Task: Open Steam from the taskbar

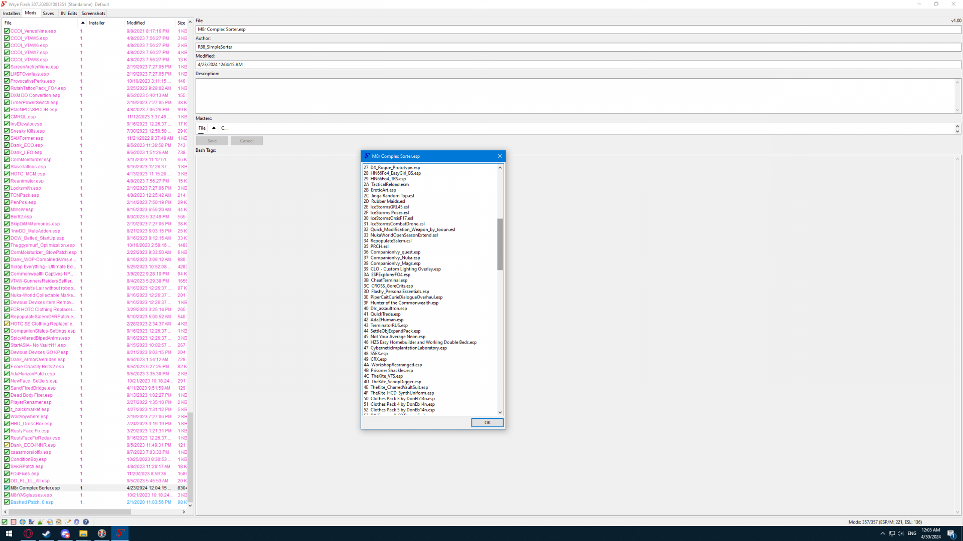Action: [46, 533]
